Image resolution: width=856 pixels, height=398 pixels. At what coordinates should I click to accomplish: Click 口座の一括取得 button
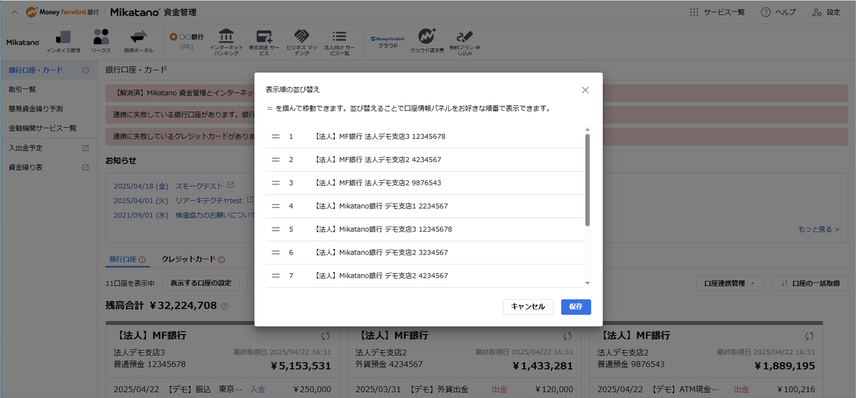pos(810,283)
